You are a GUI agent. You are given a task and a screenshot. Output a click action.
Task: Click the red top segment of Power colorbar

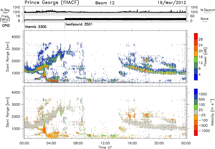coord(196,36)
